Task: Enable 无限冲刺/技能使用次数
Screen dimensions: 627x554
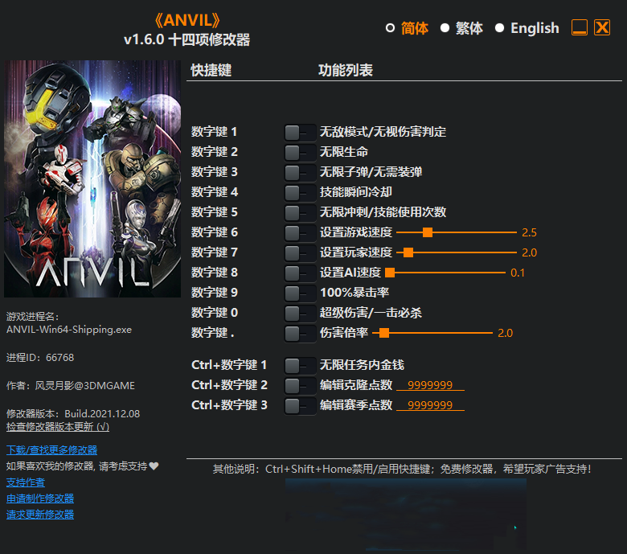Action: 300,212
